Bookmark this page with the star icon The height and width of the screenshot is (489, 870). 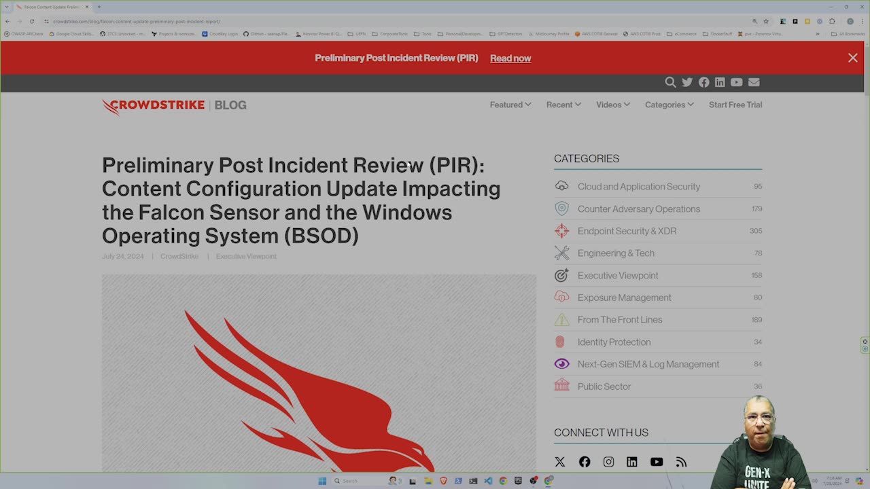tap(766, 21)
